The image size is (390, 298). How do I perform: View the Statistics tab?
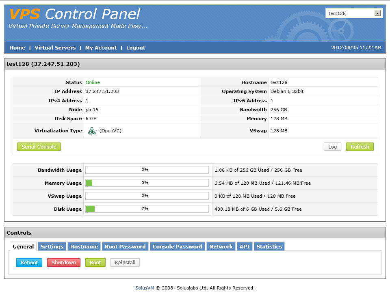(x=269, y=246)
